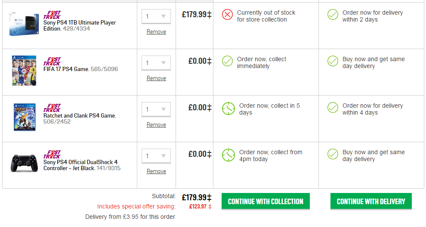The width and height of the screenshot is (426, 227).
Task: Click the clock icon for DualShock 4 collection
Action: pyautogui.click(x=228, y=155)
